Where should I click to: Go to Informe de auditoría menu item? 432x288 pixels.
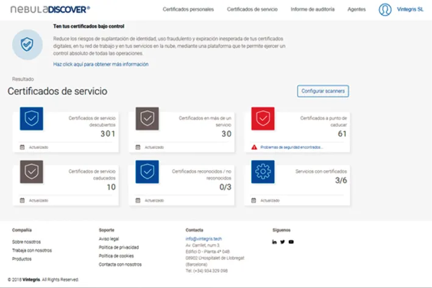pyautogui.click(x=312, y=10)
